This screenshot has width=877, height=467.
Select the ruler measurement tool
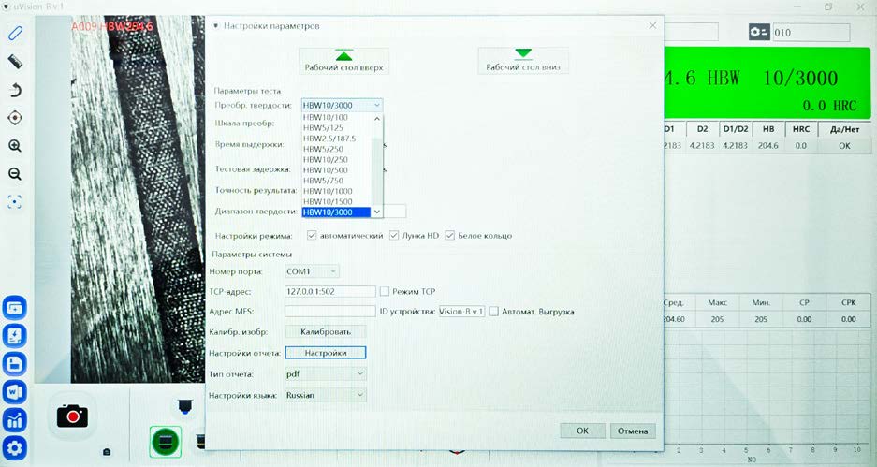pos(15,62)
